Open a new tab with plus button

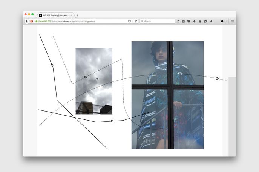click(x=77, y=15)
